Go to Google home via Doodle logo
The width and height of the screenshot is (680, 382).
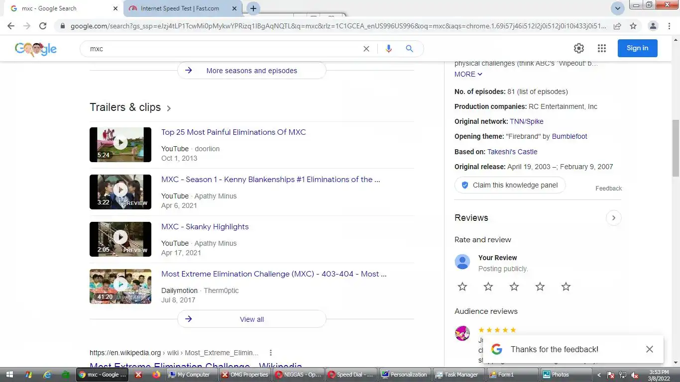click(36, 49)
